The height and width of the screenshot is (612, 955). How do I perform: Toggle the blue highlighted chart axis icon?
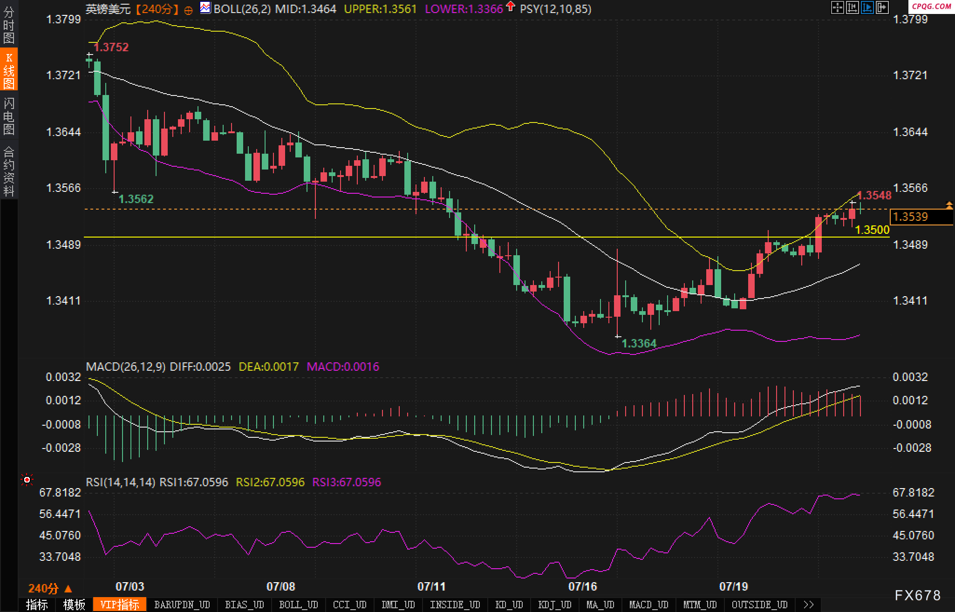pos(867,7)
